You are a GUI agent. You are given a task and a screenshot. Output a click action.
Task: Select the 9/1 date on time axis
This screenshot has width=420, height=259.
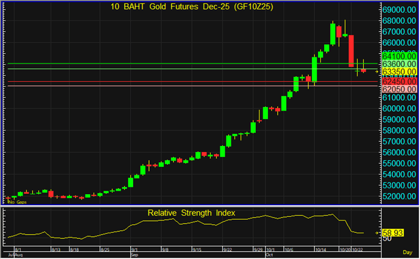point(135,250)
